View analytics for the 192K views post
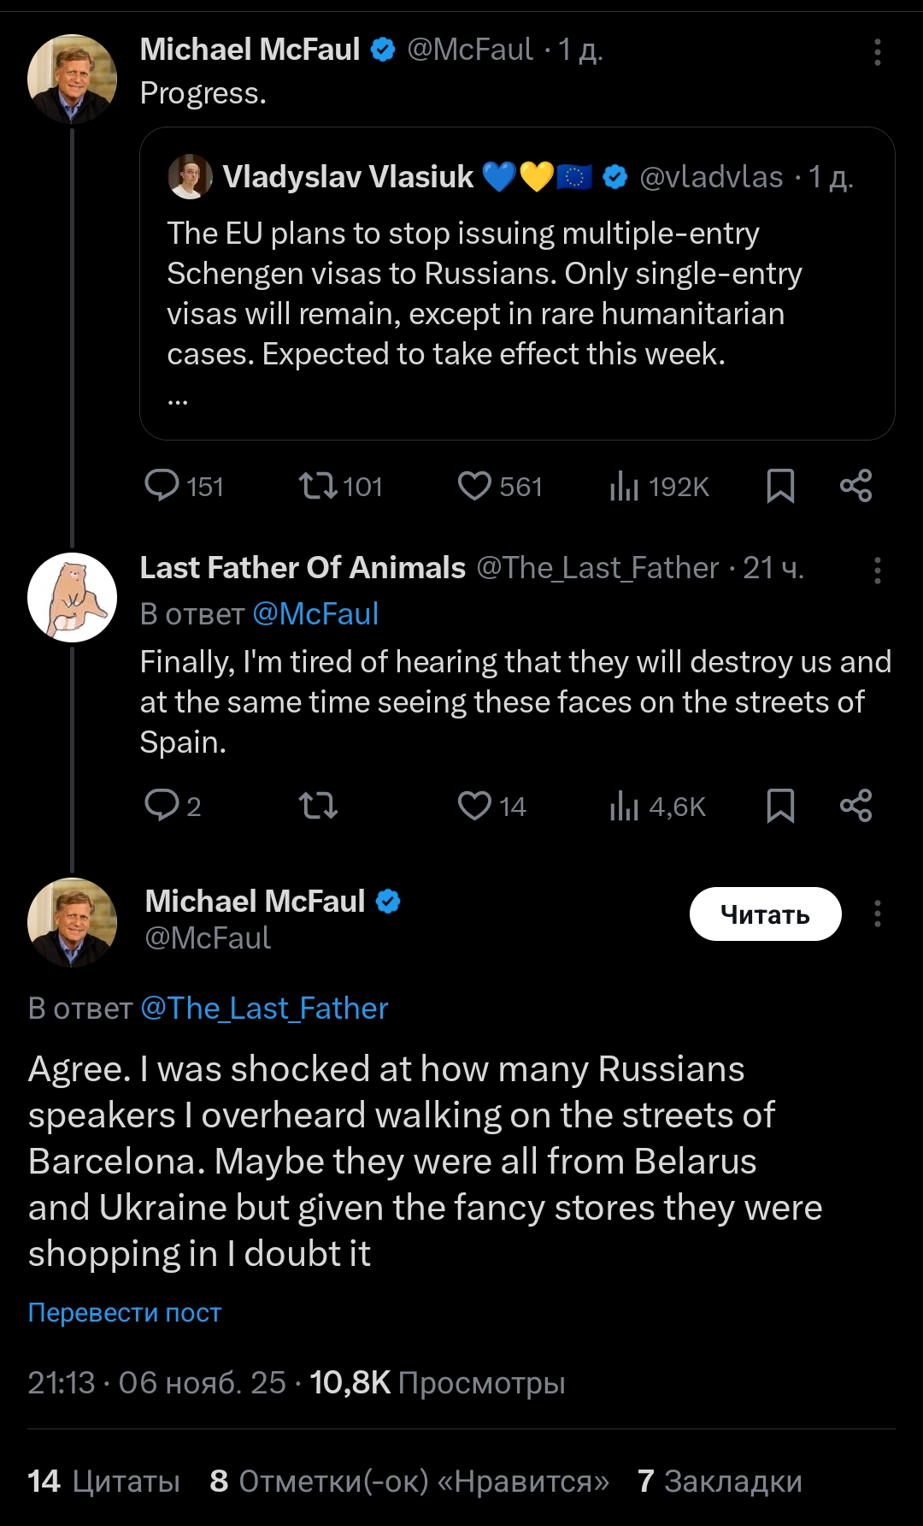Screen dimensions: 923x1526 [x=625, y=487]
